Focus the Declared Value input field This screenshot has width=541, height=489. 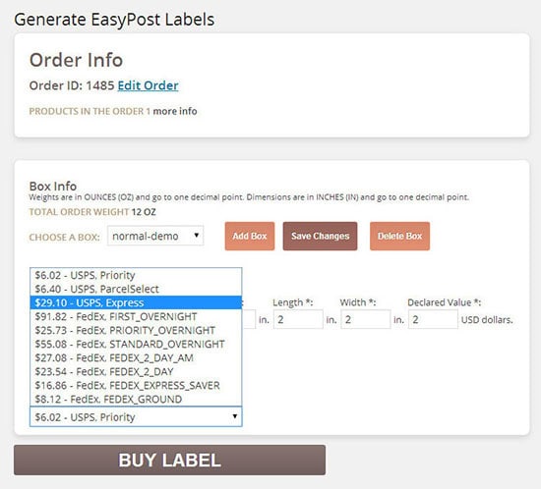coord(433,319)
